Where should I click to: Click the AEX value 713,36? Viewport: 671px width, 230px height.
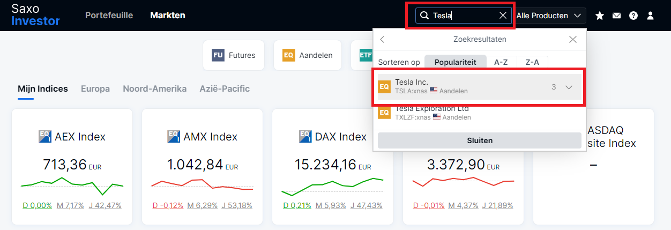coord(65,164)
